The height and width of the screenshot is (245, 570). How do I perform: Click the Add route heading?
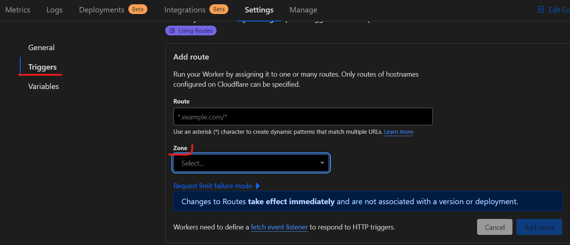click(x=191, y=57)
